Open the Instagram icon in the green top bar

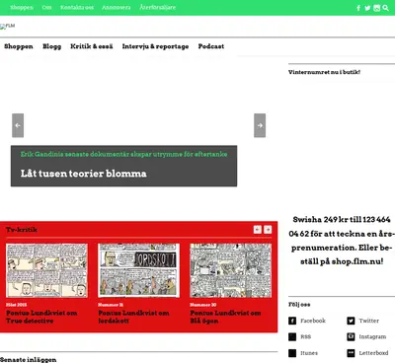[377, 8]
